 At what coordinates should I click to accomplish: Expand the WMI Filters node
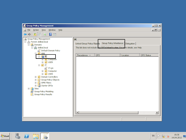coord(36,83)
